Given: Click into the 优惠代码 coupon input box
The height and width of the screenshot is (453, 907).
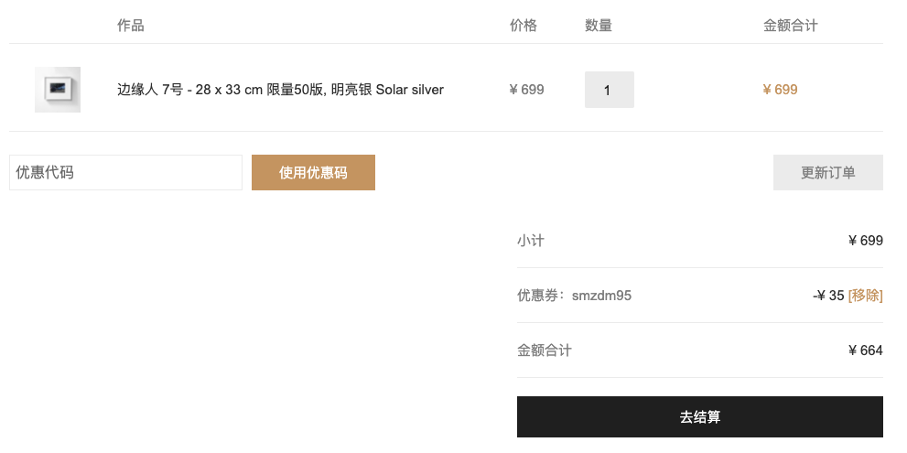Looking at the screenshot, I should (125, 172).
